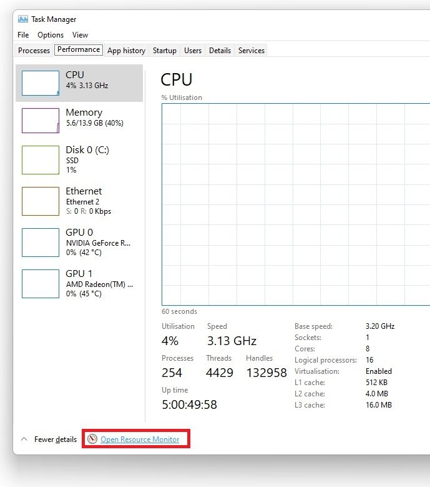Open the Disk 0 (C:) performance view
This screenshot has width=430, height=487.
pos(79,159)
